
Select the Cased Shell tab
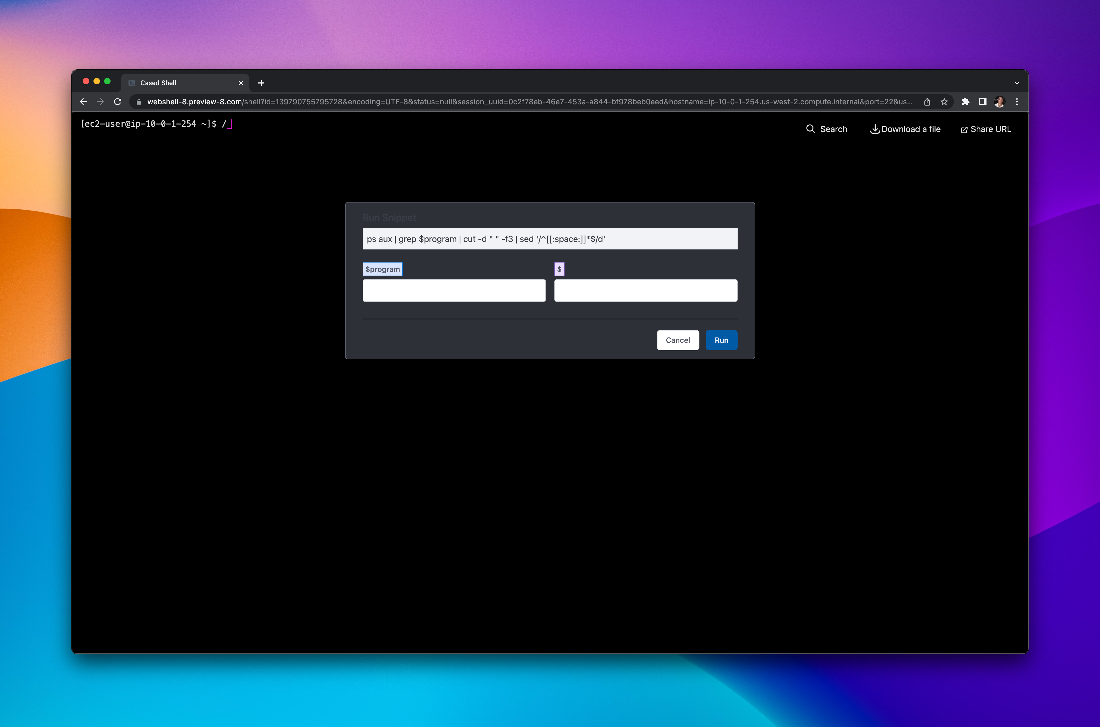(185, 83)
